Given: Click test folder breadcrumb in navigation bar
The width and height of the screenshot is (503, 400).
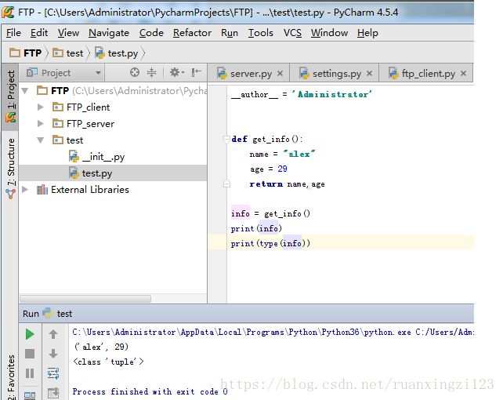Looking at the screenshot, I should pos(68,53).
